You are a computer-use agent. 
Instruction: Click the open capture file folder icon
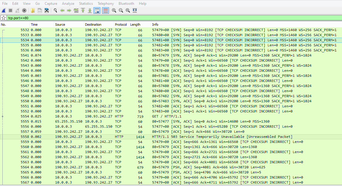(x=33, y=10)
